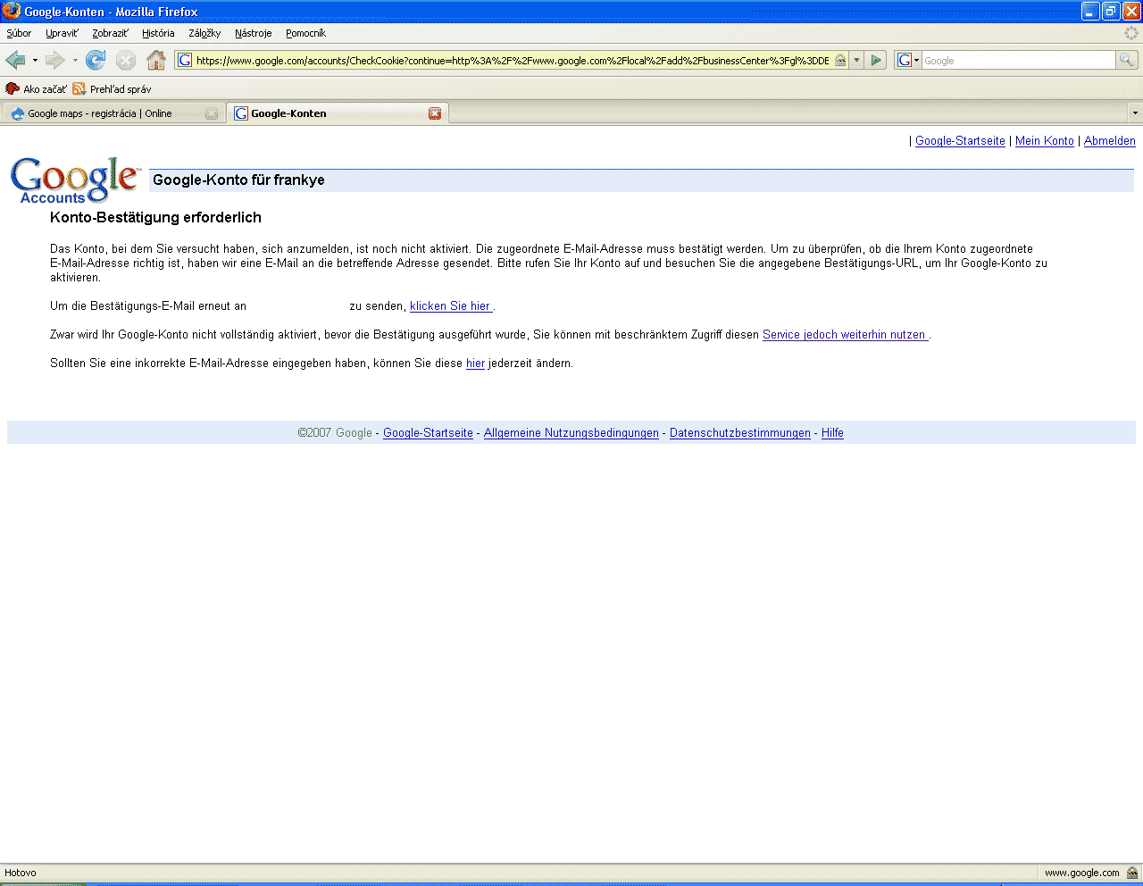This screenshot has width=1143, height=886.
Task: Click the '©2007 Google' footer text
Action: (x=335, y=433)
